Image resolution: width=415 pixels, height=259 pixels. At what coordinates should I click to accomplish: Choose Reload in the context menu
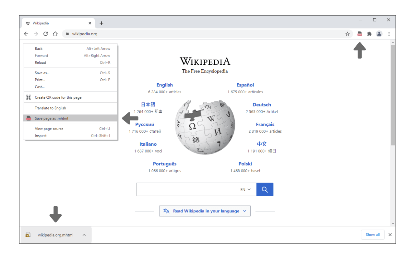tap(70, 62)
